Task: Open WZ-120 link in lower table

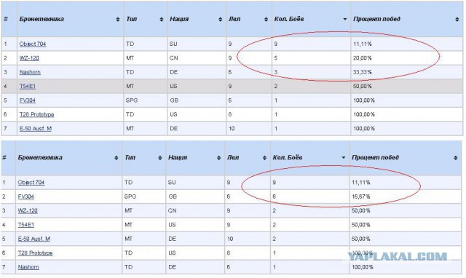Action: [x=28, y=210]
